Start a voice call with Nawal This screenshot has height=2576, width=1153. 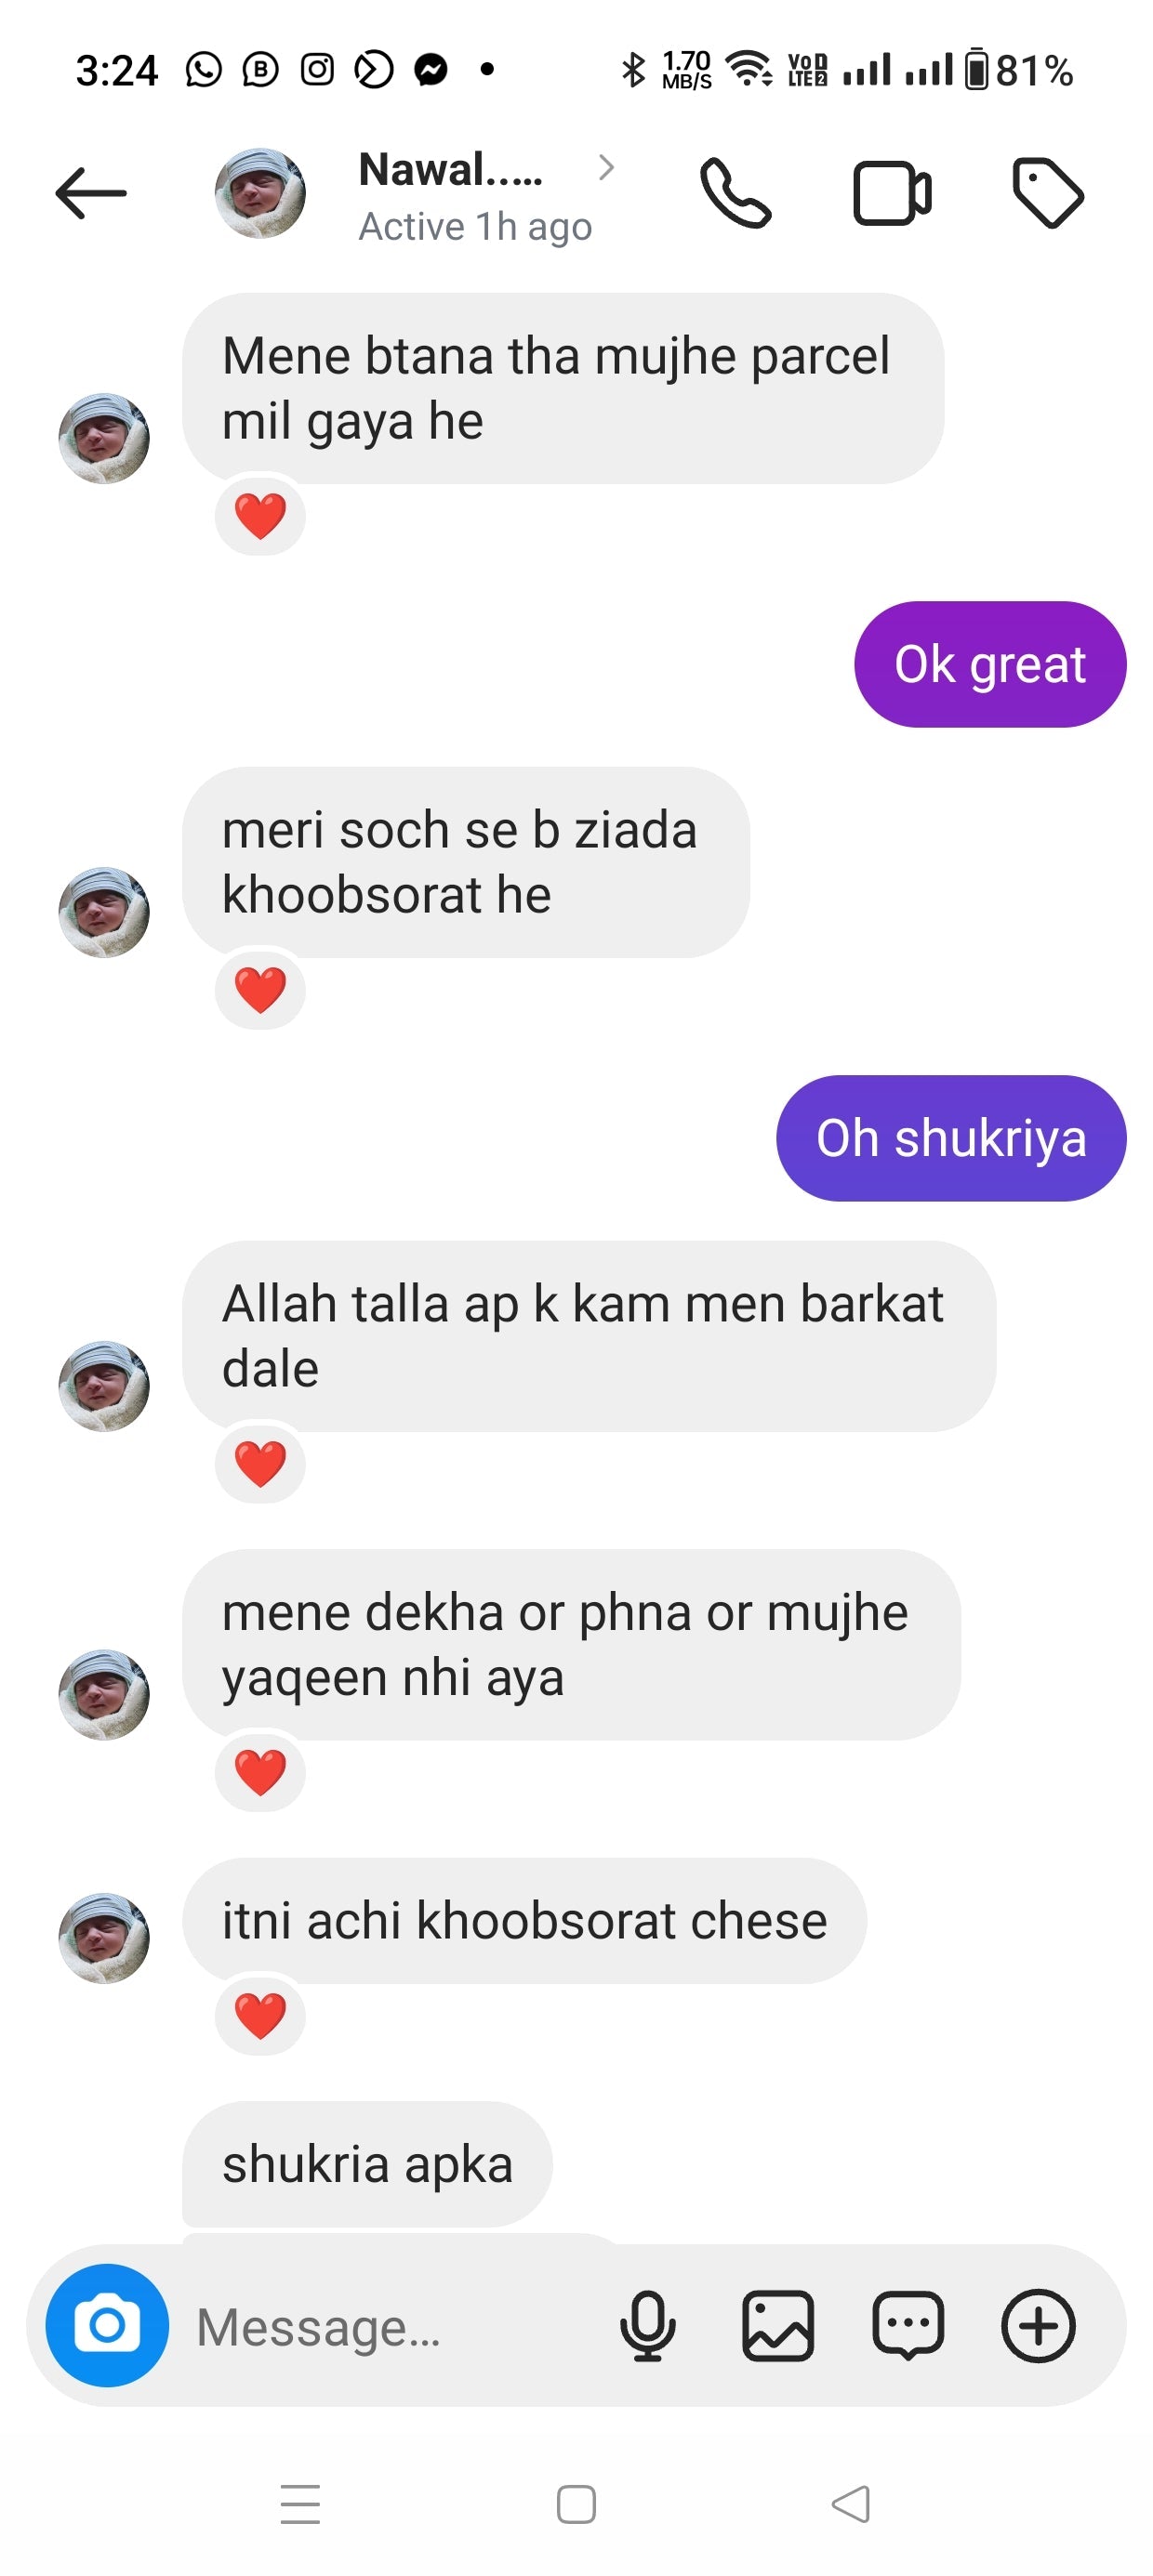point(736,192)
